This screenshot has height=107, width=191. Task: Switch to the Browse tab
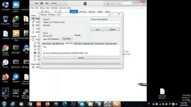92,12
